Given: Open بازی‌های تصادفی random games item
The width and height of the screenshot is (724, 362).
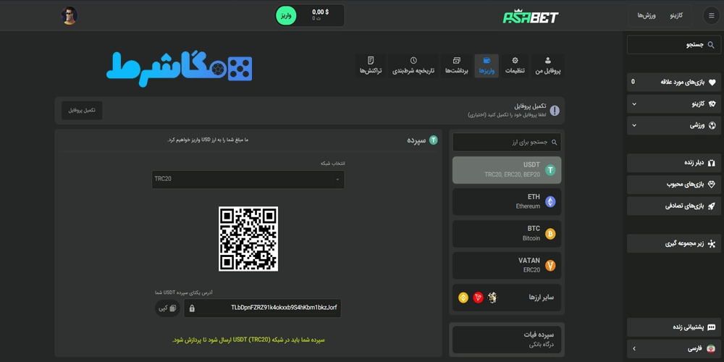Looking at the screenshot, I should click(x=673, y=206).
